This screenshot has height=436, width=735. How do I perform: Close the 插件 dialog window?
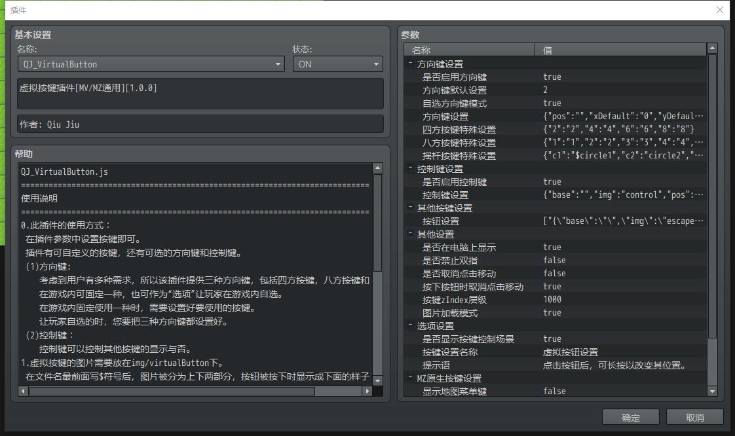coord(720,10)
